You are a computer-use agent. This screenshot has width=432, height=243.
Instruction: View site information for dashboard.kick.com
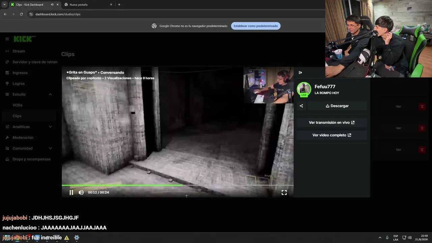tap(31, 14)
